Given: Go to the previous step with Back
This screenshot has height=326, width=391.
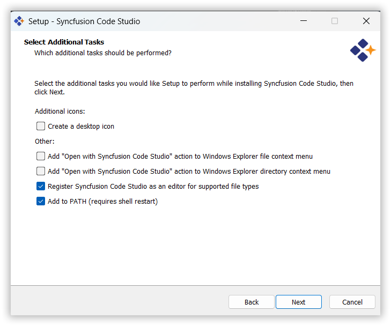Looking at the screenshot, I should (252, 302).
